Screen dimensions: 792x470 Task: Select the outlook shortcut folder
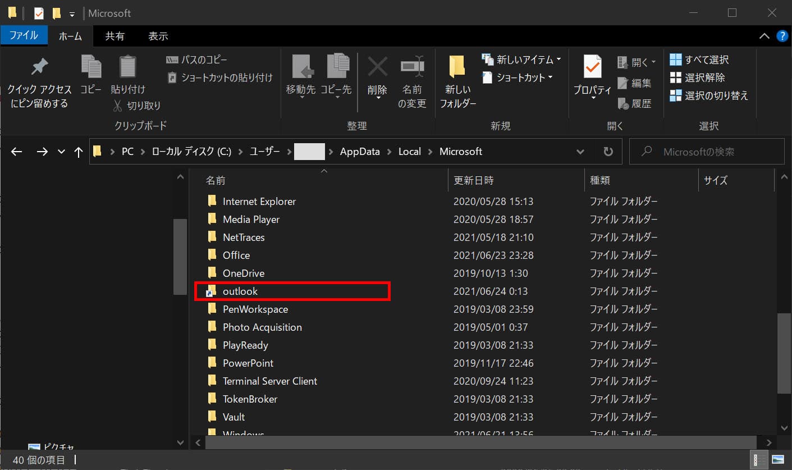(x=240, y=291)
